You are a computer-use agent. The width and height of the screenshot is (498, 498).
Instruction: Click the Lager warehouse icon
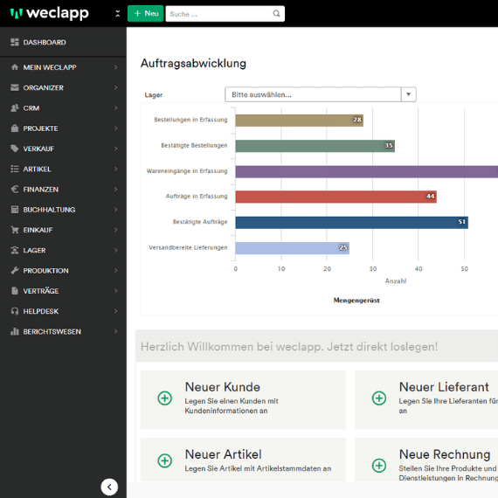(x=15, y=250)
